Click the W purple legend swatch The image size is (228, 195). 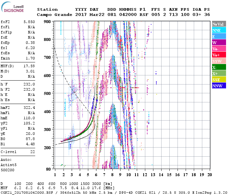coord(219,42)
